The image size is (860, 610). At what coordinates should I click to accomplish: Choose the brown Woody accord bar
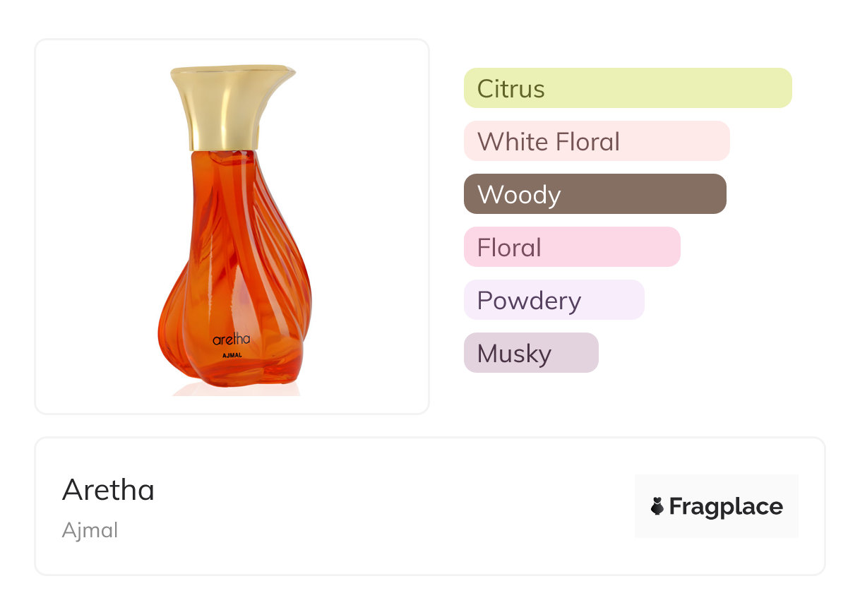(x=595, y=194)
